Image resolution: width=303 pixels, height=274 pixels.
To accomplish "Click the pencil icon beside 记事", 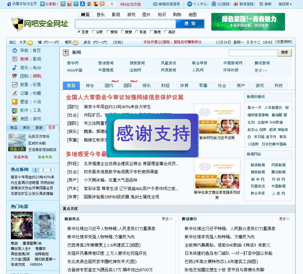I will pyautogui.click(x=15, y=93).
